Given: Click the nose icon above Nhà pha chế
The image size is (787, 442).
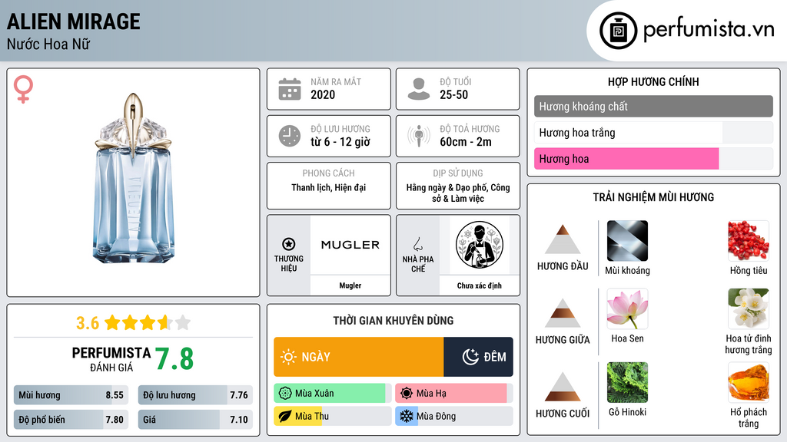Looking at the screenshot, I should tap(417, 244).
